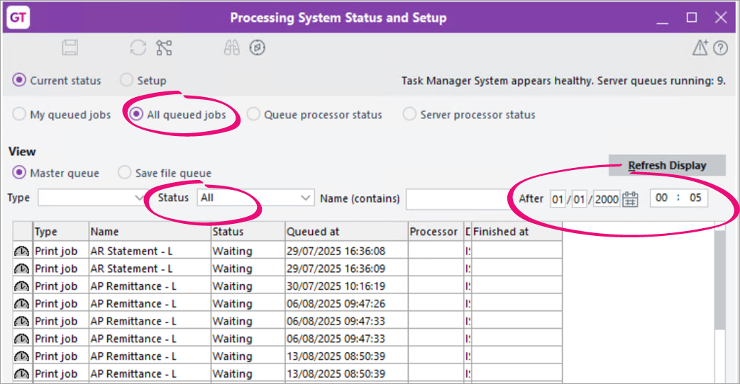Click gauge icon for job queued 06/08/2025 09:47:26
This screenshot has height=384, width=740.
[x=22, y=304]
